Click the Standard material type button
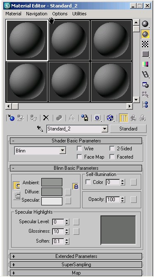This screenshot has height=277, width=154. pyautogui.click(x=128, y=129)
